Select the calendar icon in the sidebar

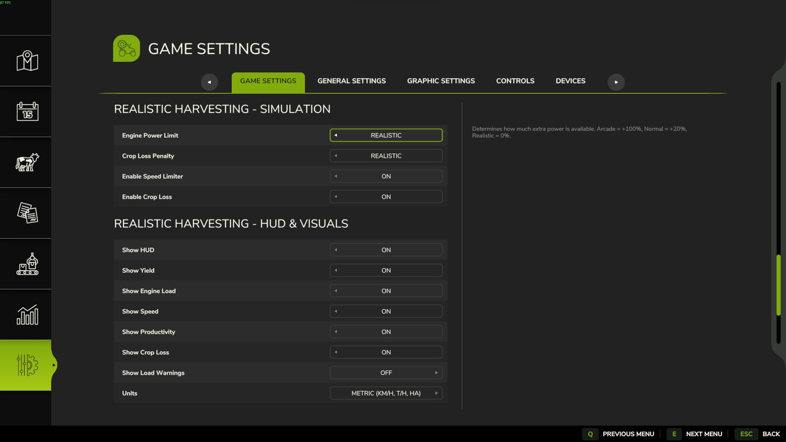coord(26,111)
